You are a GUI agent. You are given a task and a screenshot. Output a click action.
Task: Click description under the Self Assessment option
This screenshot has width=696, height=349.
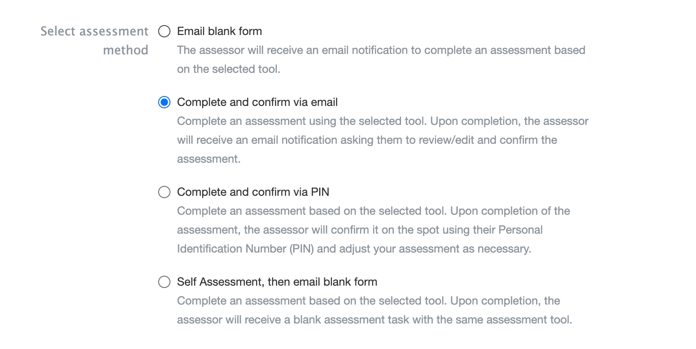click(368, 301)
